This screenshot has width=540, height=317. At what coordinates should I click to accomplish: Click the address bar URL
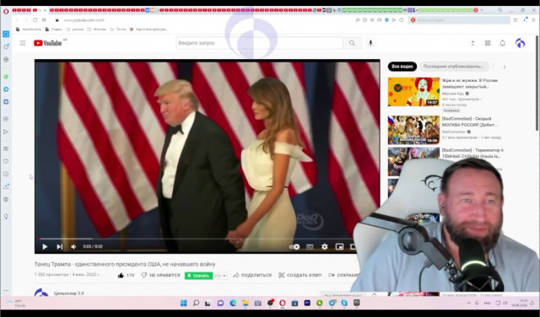(84, 20)
